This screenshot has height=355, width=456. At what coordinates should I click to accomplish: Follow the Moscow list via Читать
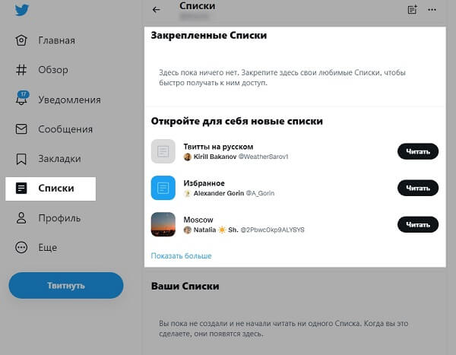[418, 225]
